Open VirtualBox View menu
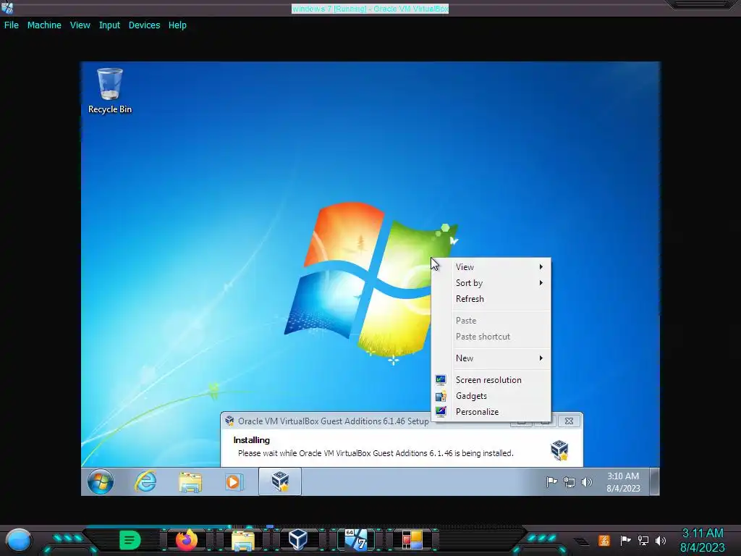The width and height of the screenshot is (741, 556). 80,25
